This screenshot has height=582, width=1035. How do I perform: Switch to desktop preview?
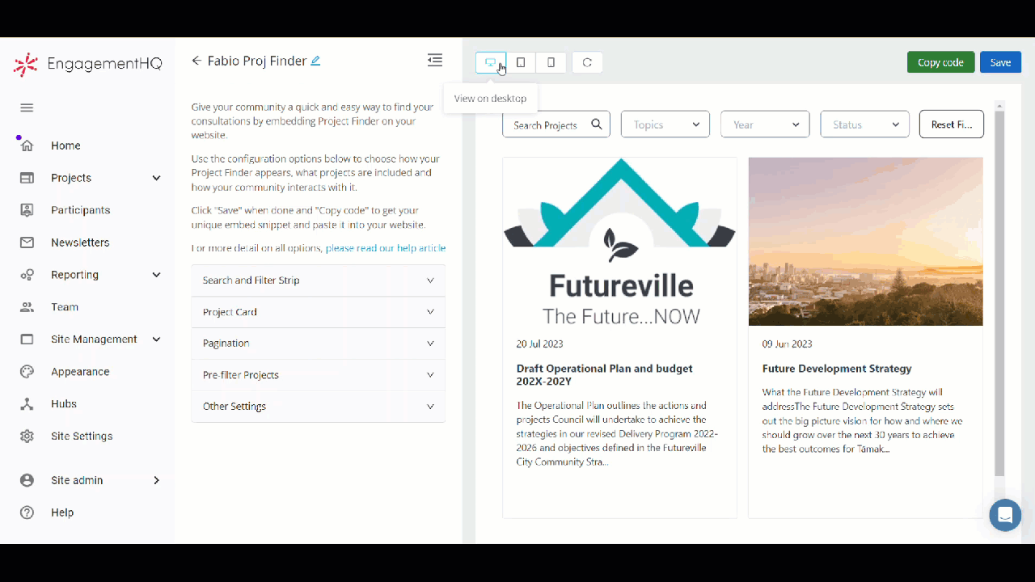[490, 62]
